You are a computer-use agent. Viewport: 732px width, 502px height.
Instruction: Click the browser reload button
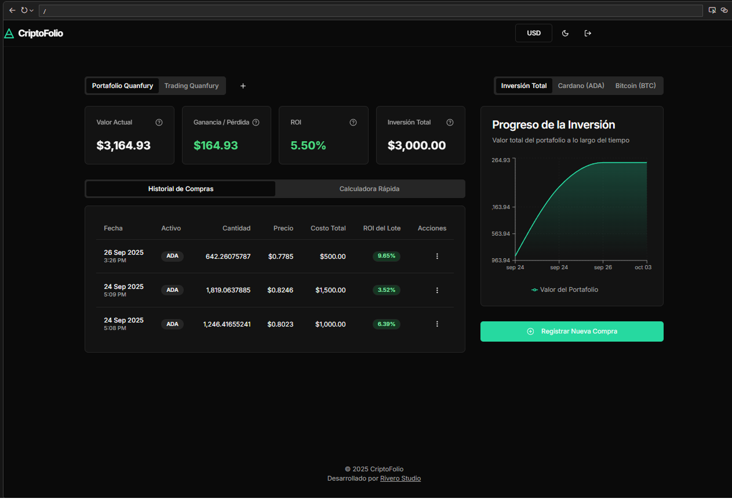point(24,10)
